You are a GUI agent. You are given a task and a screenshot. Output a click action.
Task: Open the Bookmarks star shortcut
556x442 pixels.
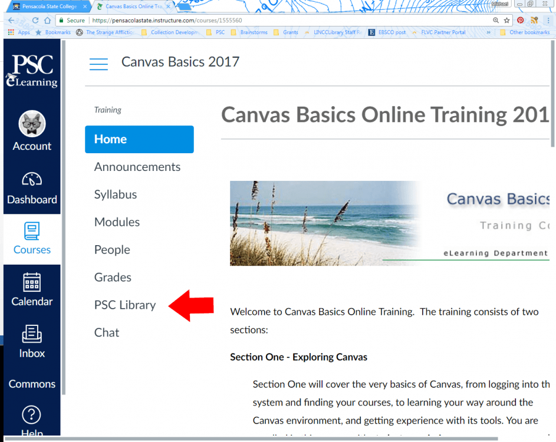(53, 32)
